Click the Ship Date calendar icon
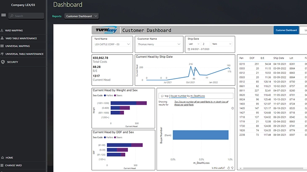 coord(189,49)
